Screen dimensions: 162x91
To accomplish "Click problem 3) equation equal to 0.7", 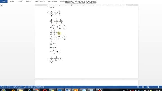I will coord(55,60).
